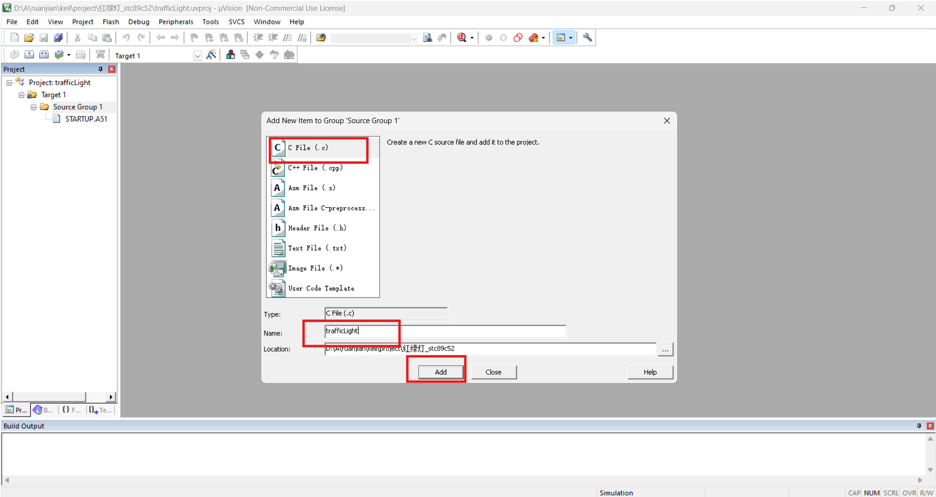Click the Manage Multi-Project Workspace icon
Screen dimensions: 936x497
click(245, 55)
